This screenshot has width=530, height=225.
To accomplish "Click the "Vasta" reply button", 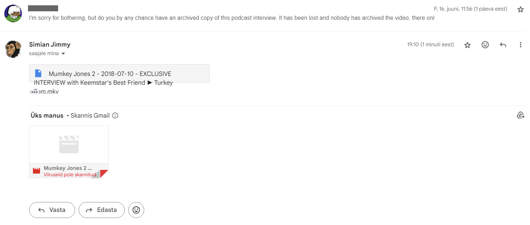I will [52, 210].
